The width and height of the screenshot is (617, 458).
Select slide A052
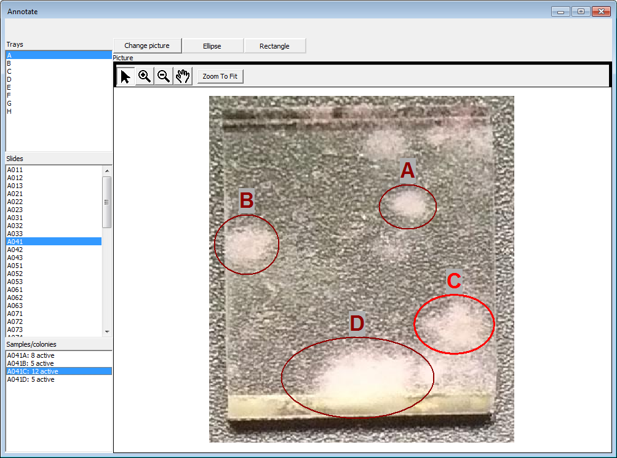54,274
